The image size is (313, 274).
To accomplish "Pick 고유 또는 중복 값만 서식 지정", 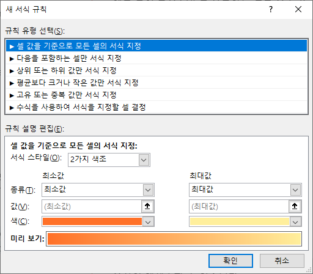I will point(156,95).
